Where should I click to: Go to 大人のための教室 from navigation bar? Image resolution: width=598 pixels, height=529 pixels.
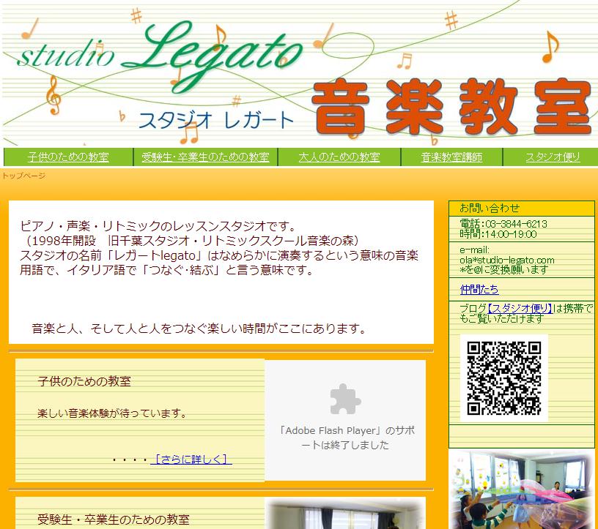339,157
